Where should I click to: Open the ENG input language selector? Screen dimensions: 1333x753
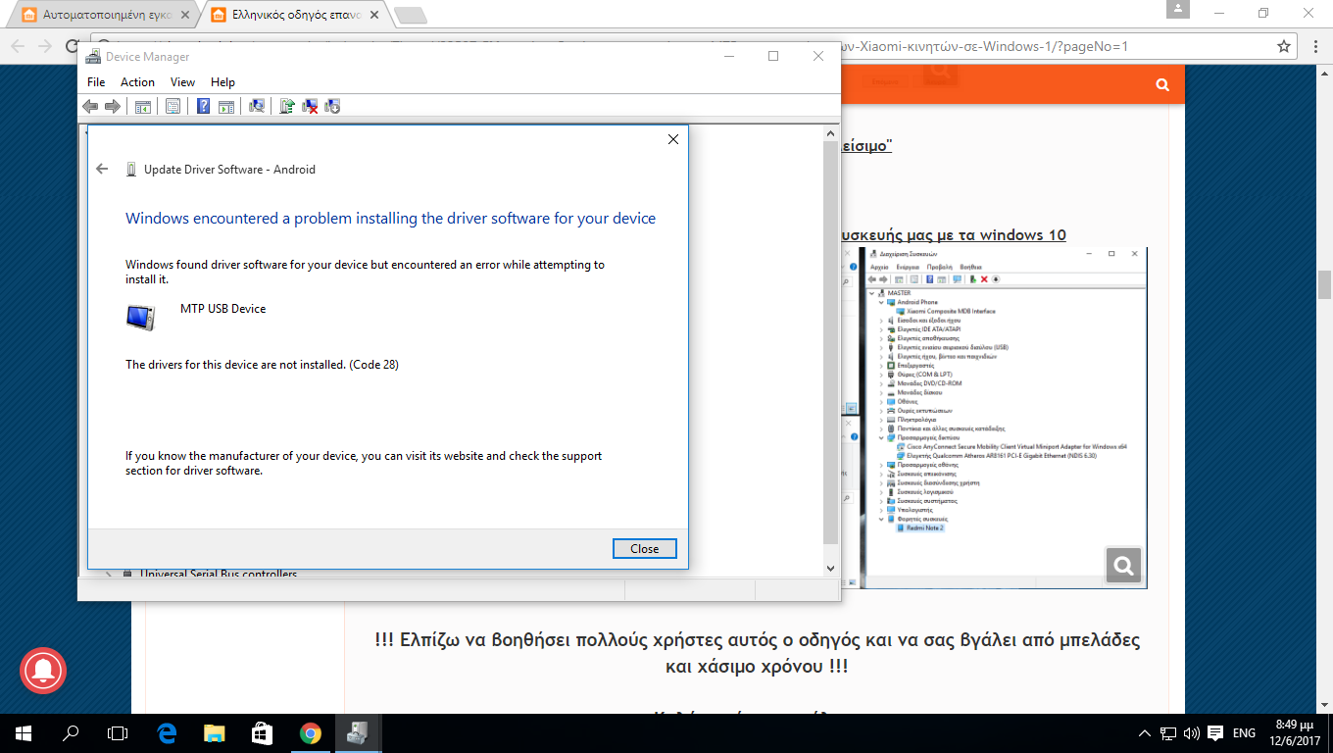tap(1244, 733)
